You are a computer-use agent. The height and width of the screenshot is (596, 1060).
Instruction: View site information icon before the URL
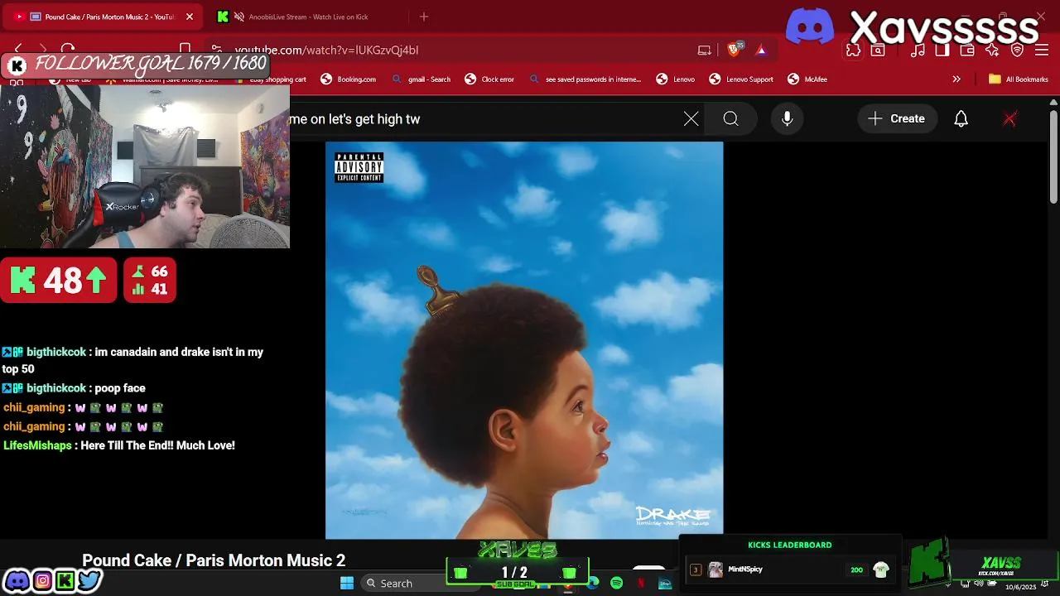(x=216, y=50)
